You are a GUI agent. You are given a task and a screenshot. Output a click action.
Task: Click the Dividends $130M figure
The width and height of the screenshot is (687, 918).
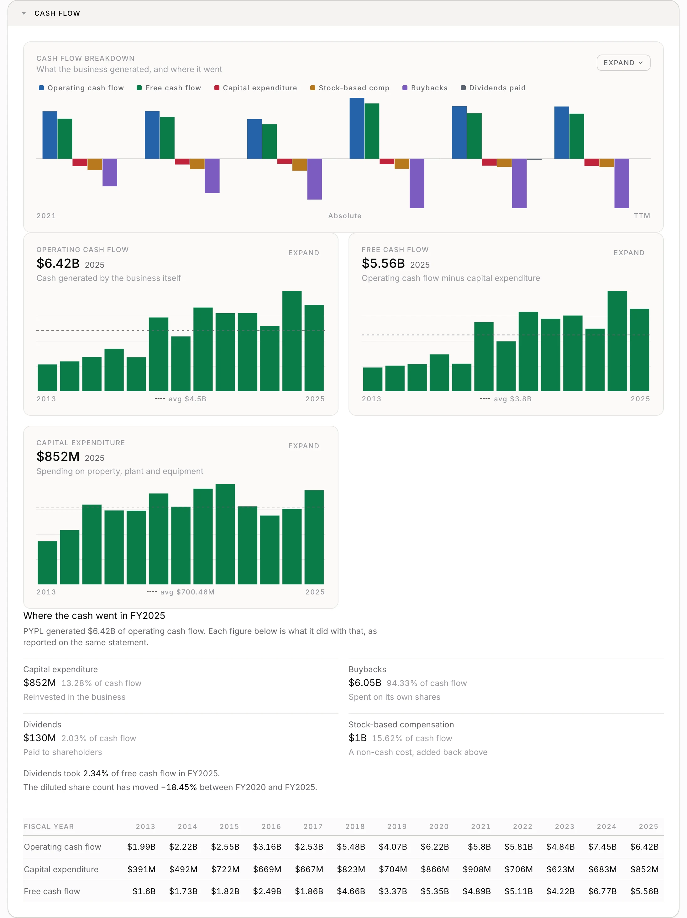(x=39, y=738)
